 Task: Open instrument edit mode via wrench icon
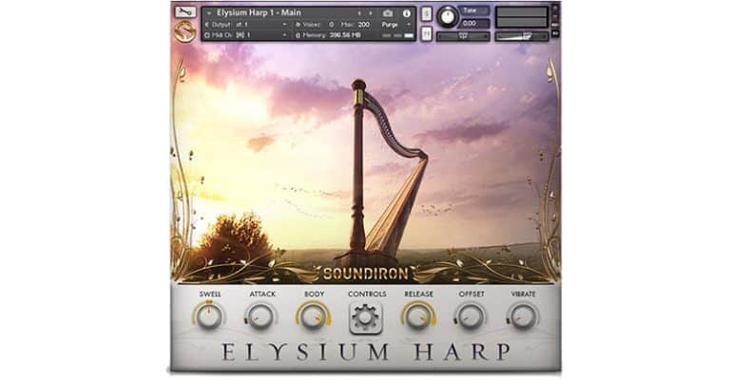click(185, 12)
